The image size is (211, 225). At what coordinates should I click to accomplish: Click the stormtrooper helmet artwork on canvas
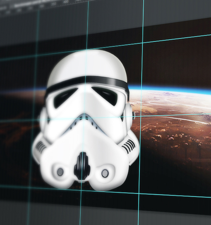point(86,120)
